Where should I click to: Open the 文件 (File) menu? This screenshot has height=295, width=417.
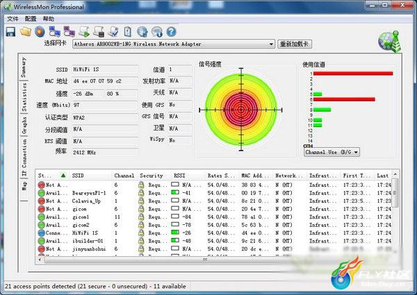click(13, 19)
